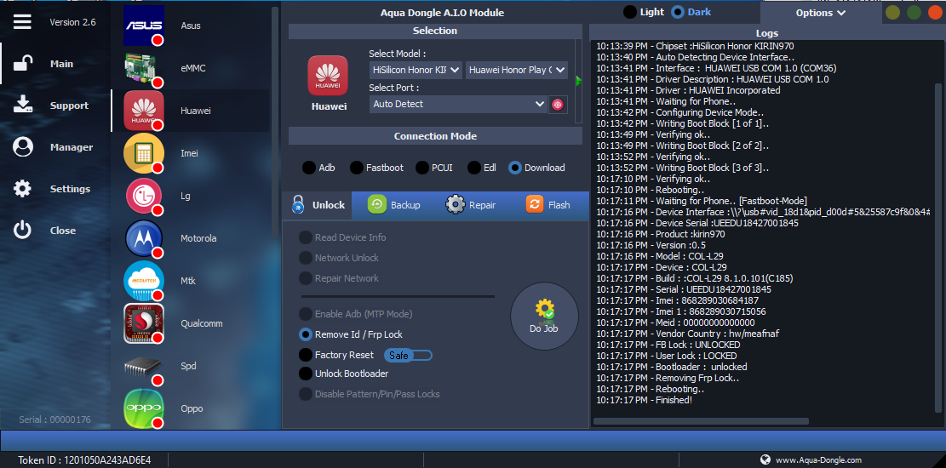Choose Edl connection mode
This screenshot has height=468, width=946.
(474, 168)
